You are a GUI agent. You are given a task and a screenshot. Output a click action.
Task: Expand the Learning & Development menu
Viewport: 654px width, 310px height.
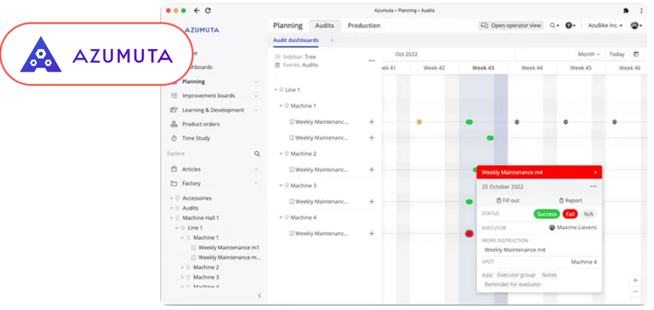click(255, 110)
